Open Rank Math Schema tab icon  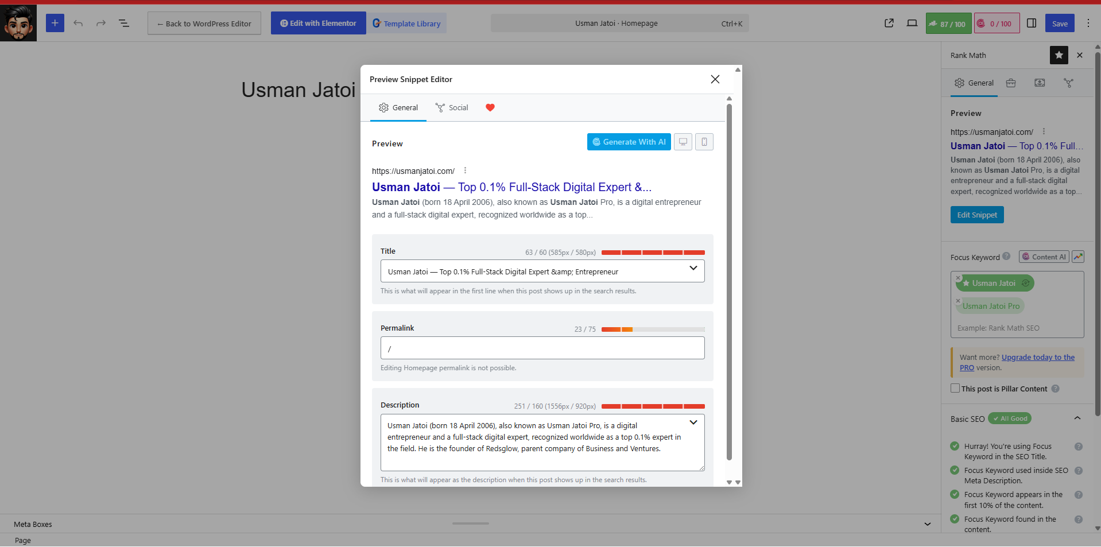1040,83
